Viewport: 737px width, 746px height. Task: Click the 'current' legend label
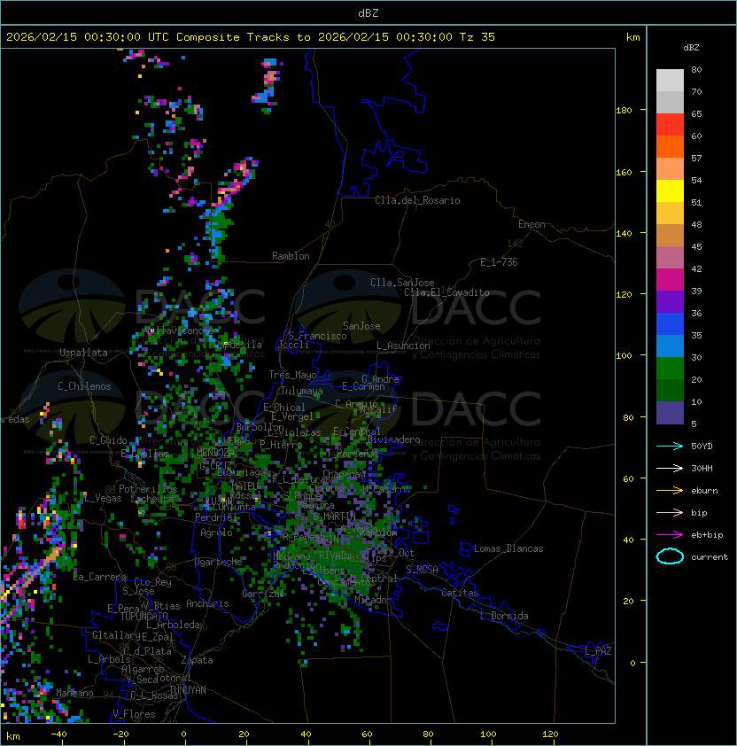pyautogui.click(x=710, y=557)
